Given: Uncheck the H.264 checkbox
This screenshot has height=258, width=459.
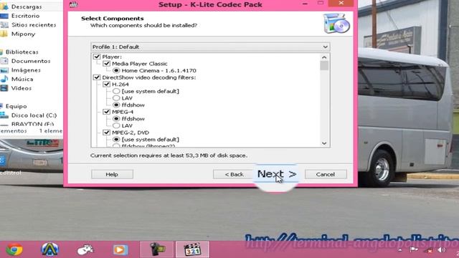Looking at the screenshot, I should pyautogui.click(x=107, y=85).
